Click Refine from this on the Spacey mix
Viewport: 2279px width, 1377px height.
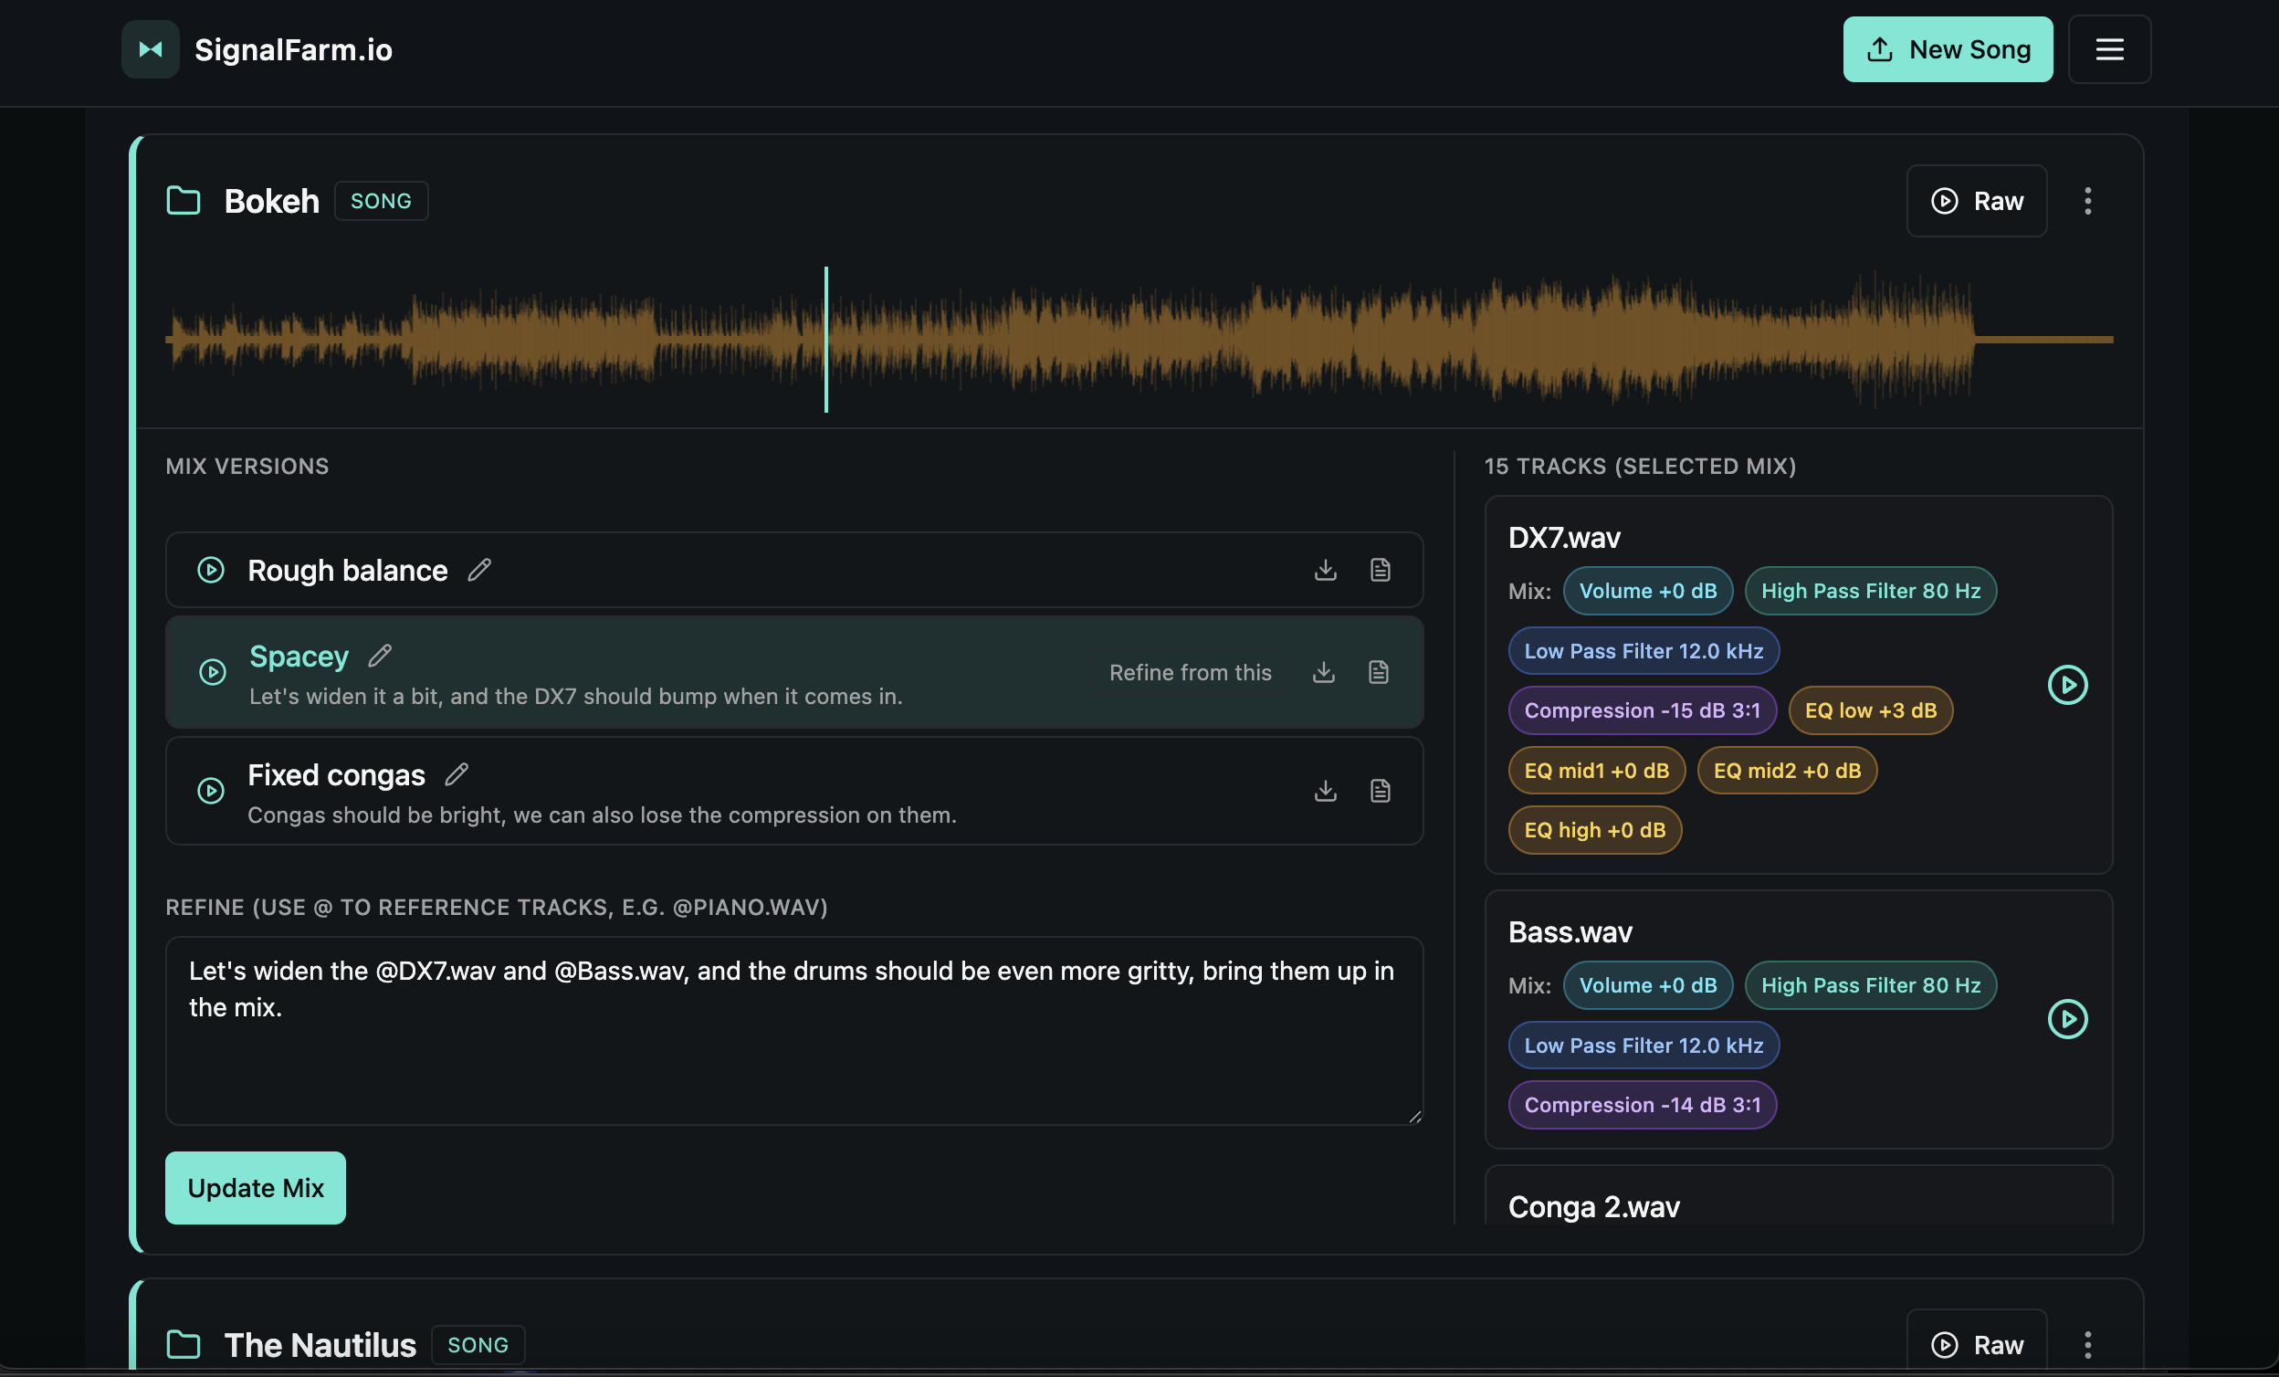1191,672
